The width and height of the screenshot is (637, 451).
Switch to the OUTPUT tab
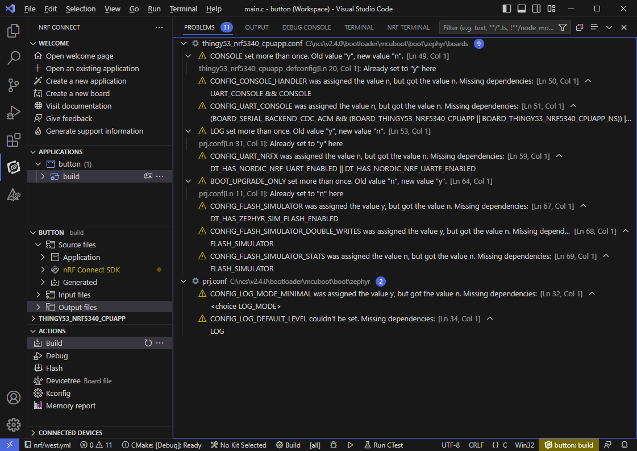pyautogui.click(x=257, y=27)
